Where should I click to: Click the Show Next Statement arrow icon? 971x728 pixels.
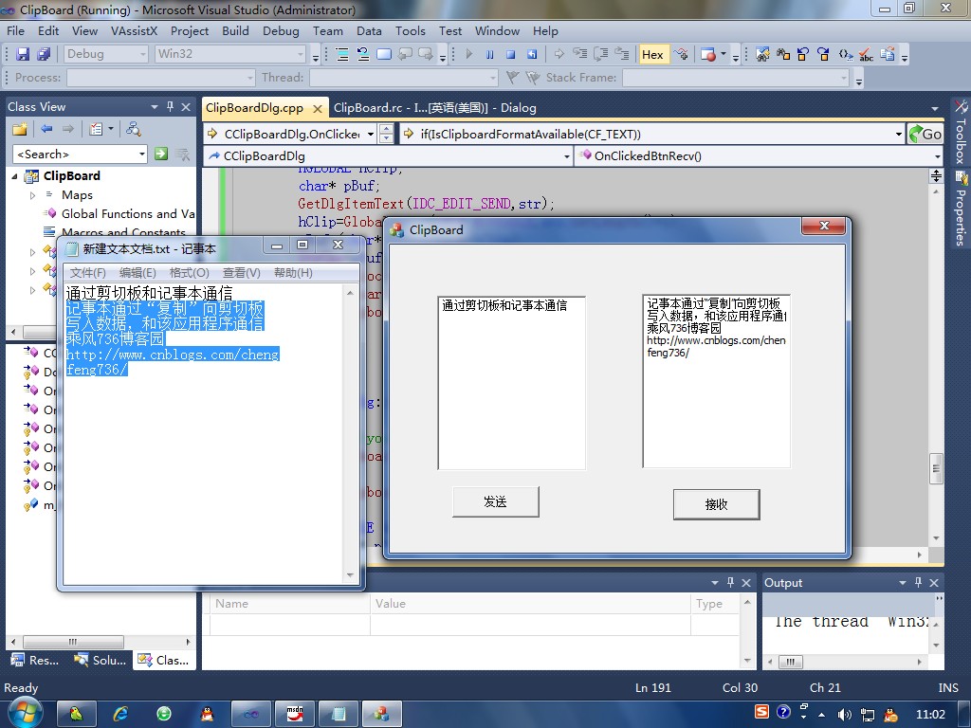[559, 54]
